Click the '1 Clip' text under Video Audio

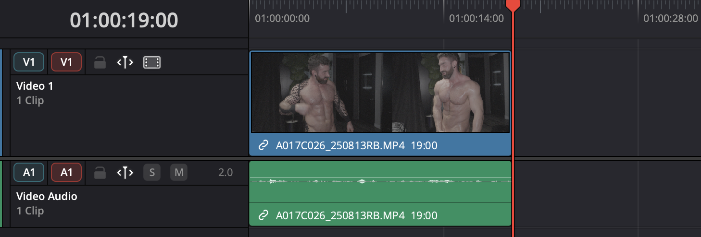coord(30,211)
